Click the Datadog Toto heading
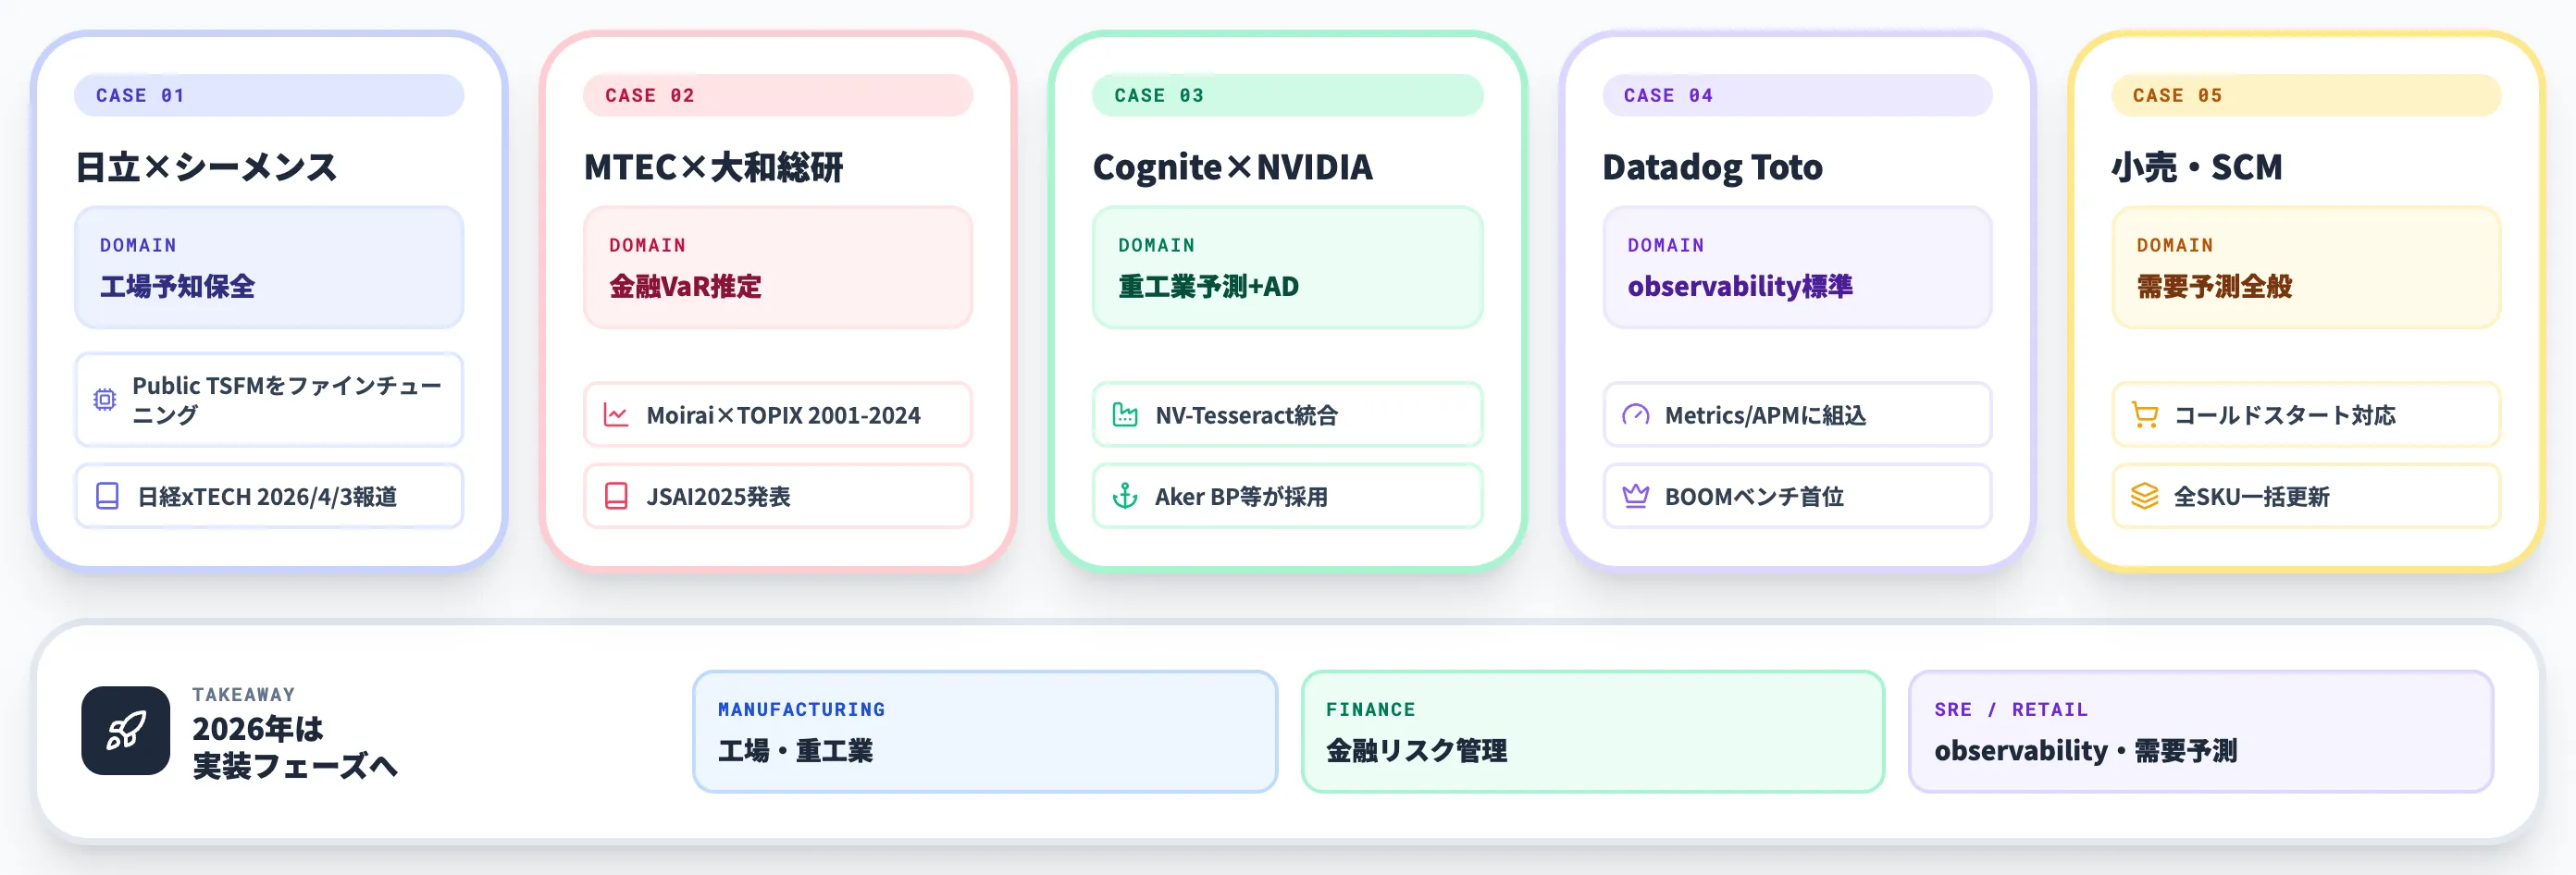This screenshot has height=875, width=2576. [1712, 167]
